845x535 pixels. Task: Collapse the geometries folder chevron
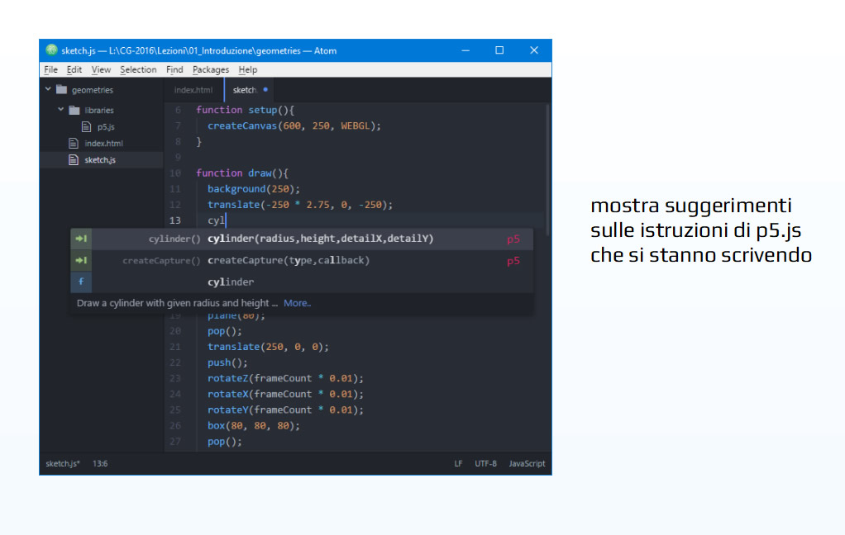[x=48, y=89]
